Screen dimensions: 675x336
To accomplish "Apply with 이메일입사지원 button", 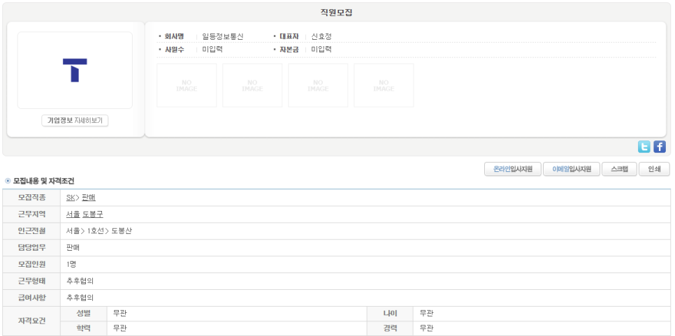I will pos(572,169).
